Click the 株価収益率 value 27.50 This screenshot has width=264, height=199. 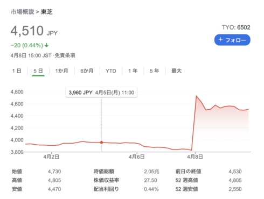pyautogui.click(x=150, y=180)
